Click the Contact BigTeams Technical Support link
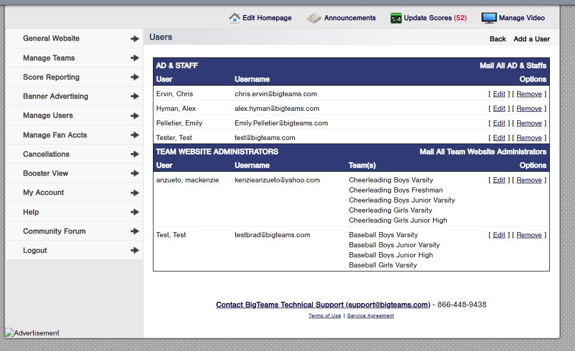Image resolution: width=575 pixels, height=351 pixels. (322, 305)
